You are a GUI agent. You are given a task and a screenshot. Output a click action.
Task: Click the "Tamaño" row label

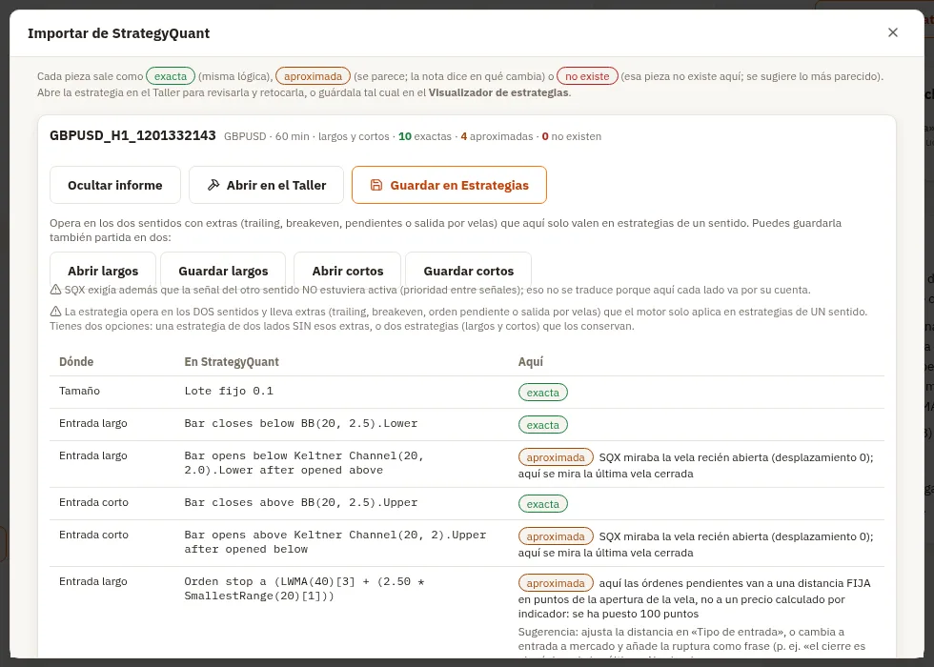79,391
